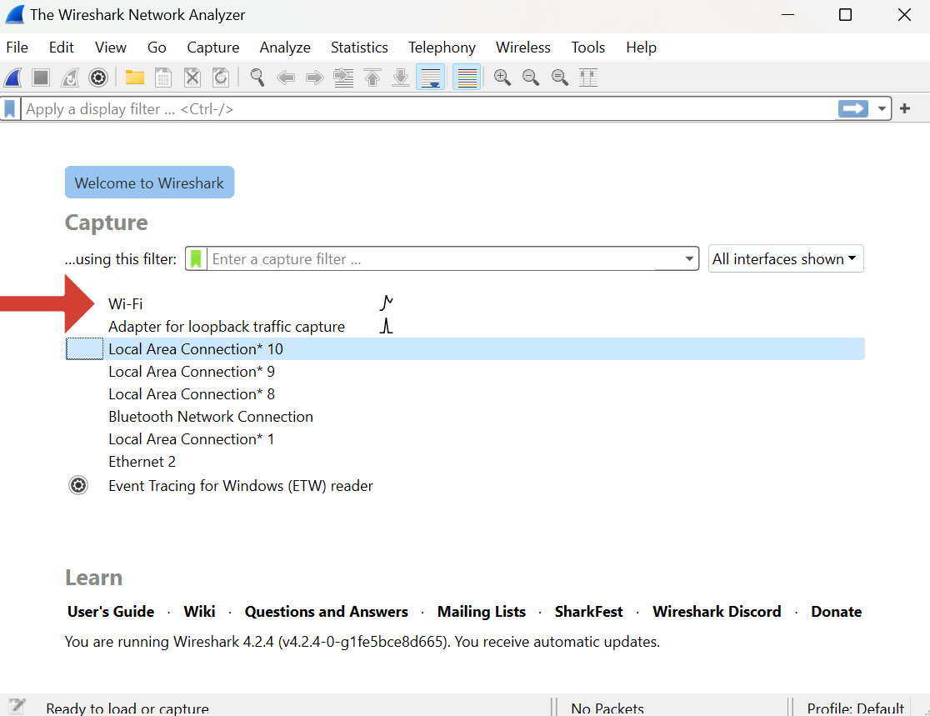Stop capturing packets toolbar icon

[x=41, y=78]
